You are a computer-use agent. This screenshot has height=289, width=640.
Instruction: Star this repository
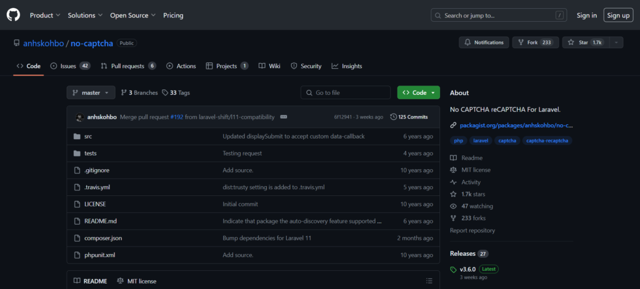pyautogui.click(x=585, y=42)
